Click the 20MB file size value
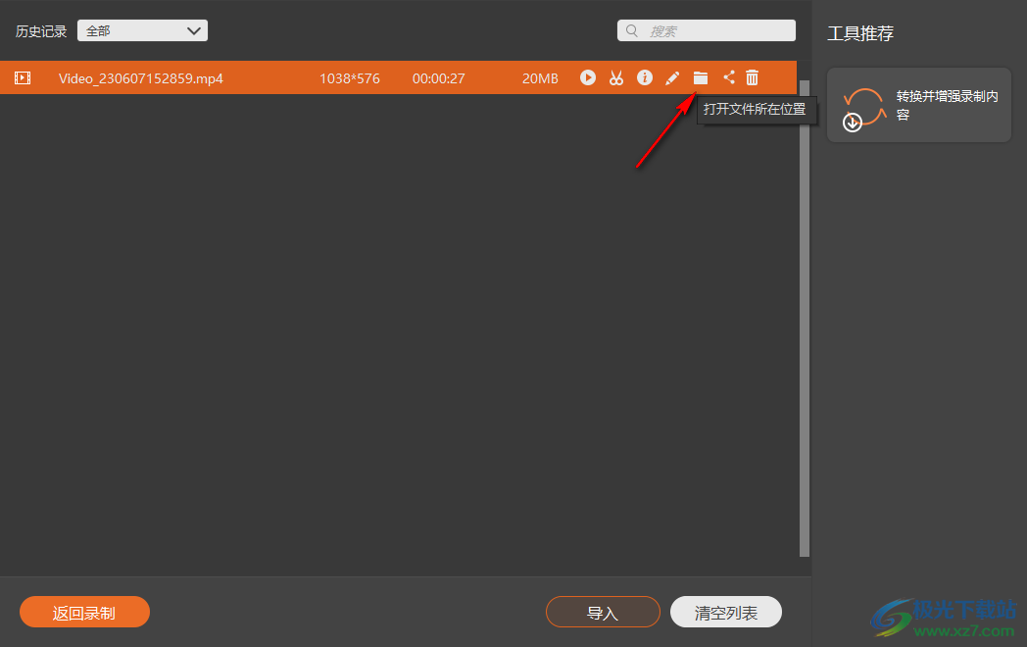The image size is (1027, 647). tap(540, 78)
